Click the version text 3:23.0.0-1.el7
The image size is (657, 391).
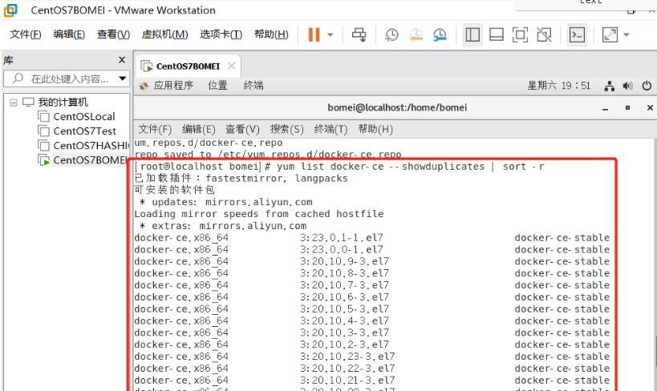pyautogui.click(x=341, y=249)
